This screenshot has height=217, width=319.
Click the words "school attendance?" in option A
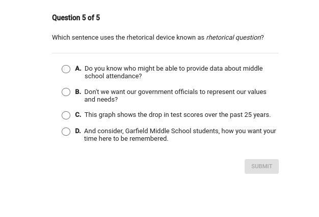tap(113, 76)
